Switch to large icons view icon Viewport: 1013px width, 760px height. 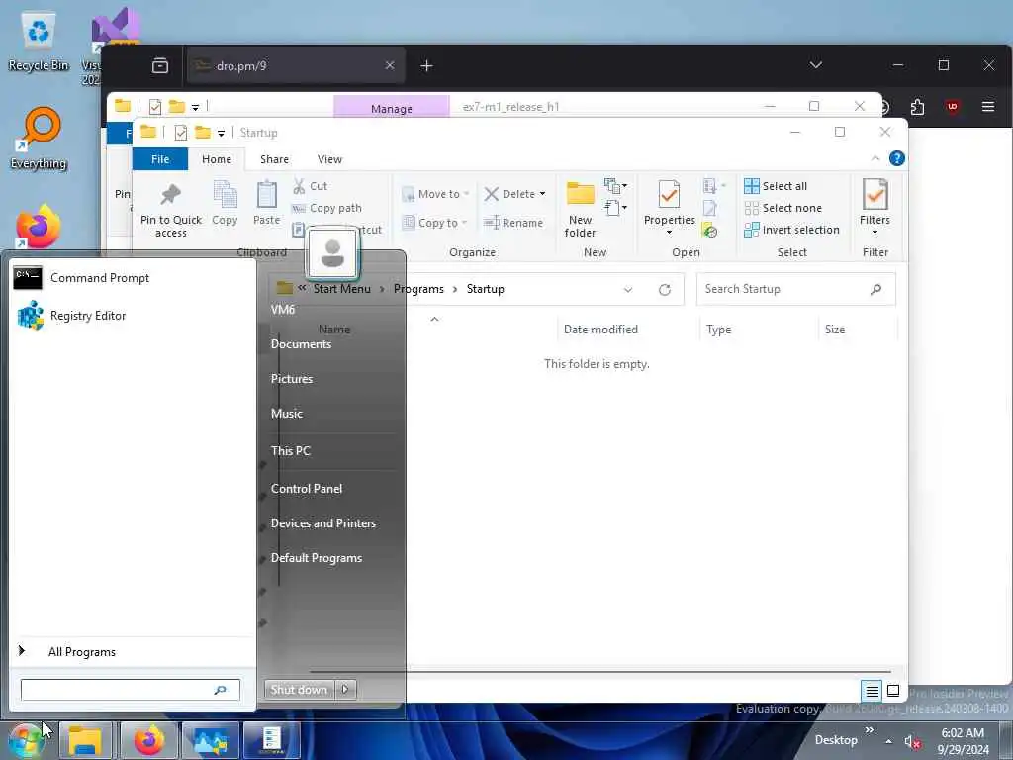[893, 691]
